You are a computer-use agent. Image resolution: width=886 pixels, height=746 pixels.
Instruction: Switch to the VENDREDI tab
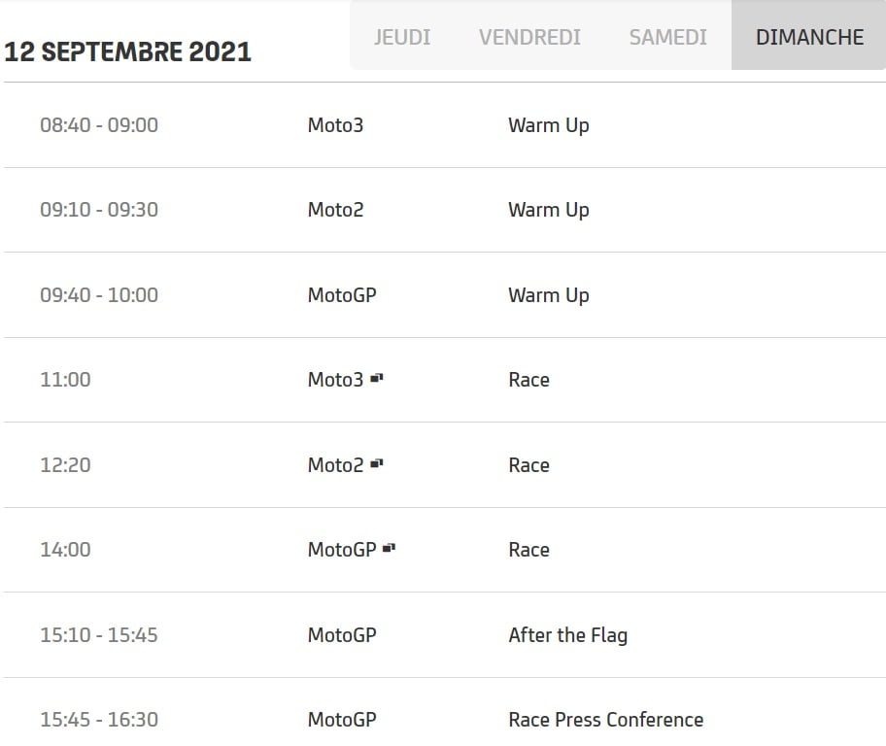click(529, 37)
